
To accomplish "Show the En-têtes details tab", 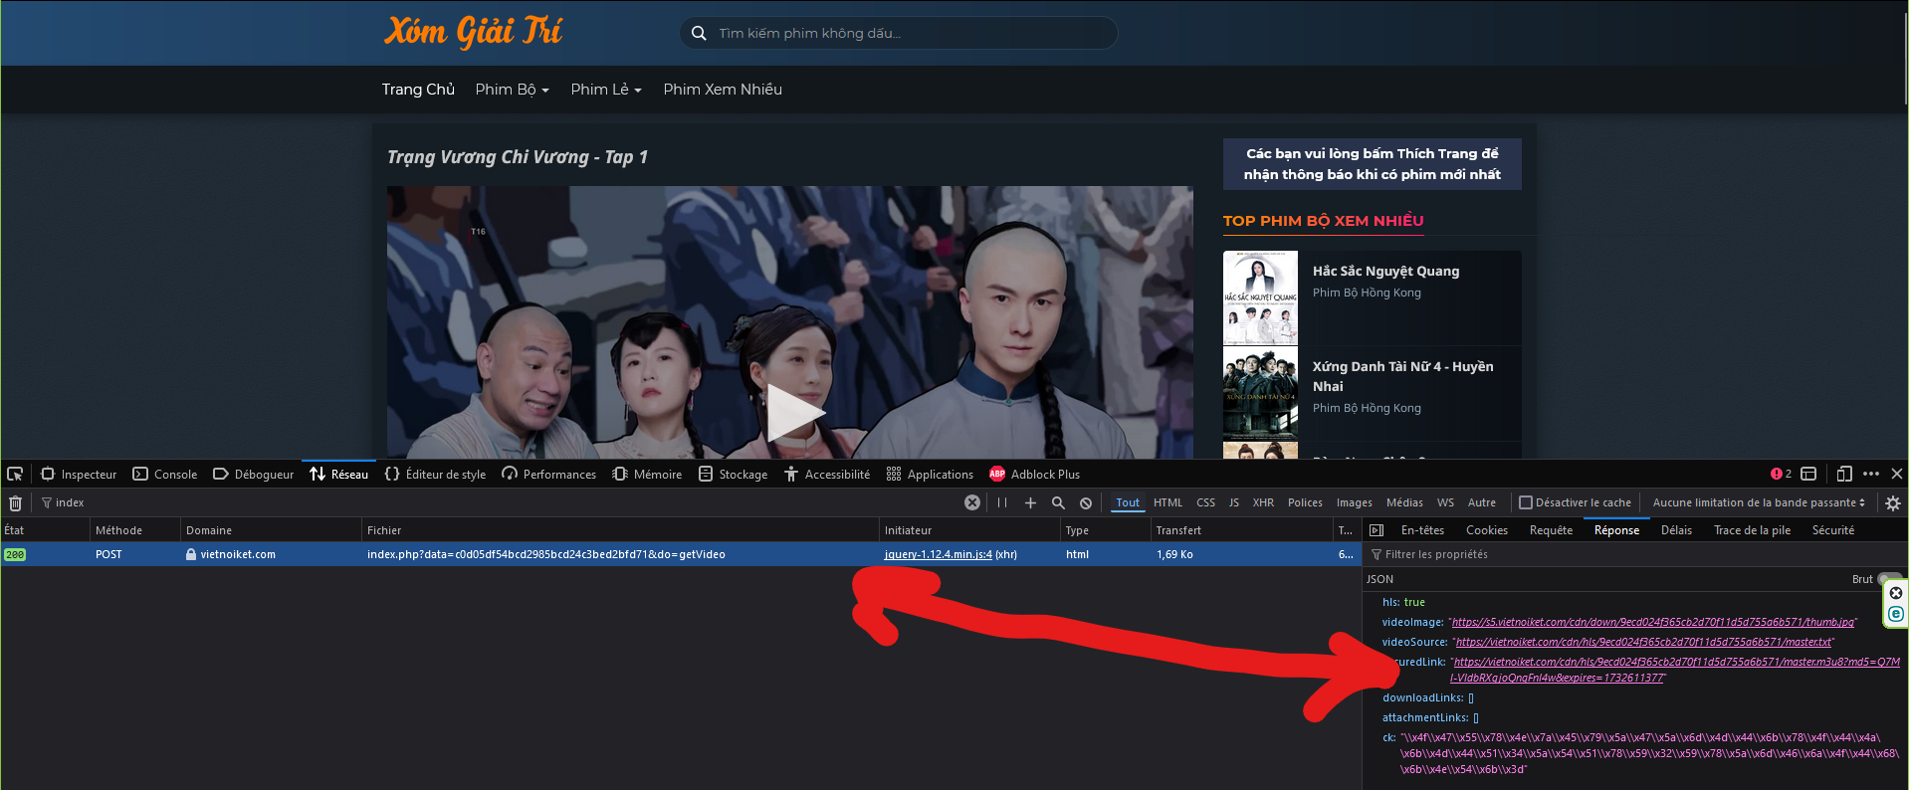I will point(1422,531).
